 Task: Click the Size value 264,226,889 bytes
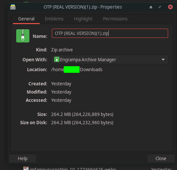point(82,114)
